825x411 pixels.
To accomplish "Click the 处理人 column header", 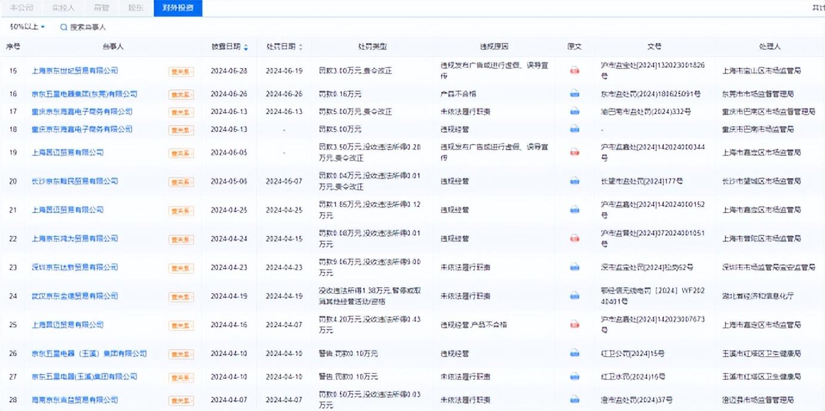I will tap(770, 46).
